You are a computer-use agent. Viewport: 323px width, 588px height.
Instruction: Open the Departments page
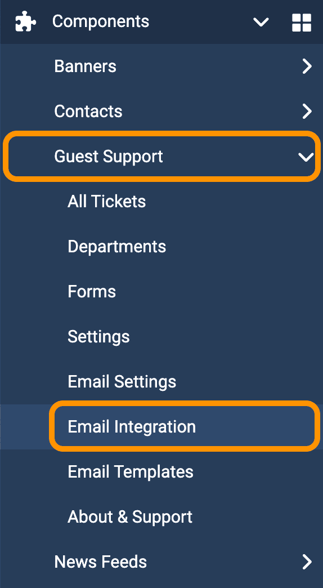tap(117, 247)
